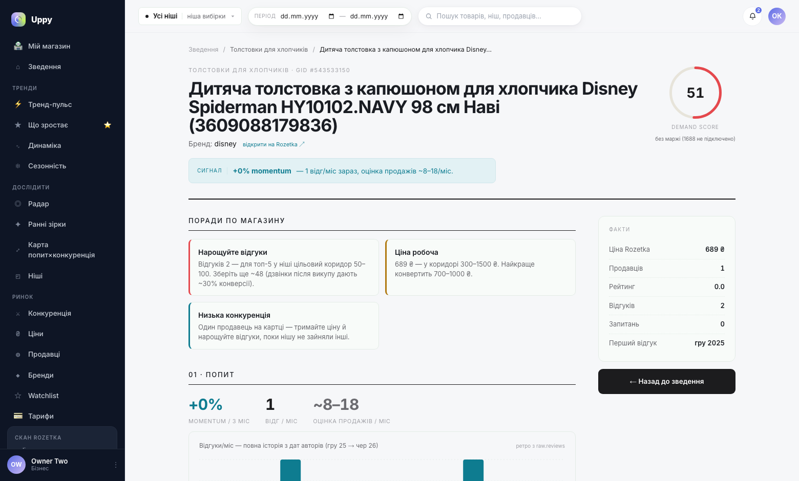Click the Зведення home icon
799x481 pixels.
[x=18, y=67]
